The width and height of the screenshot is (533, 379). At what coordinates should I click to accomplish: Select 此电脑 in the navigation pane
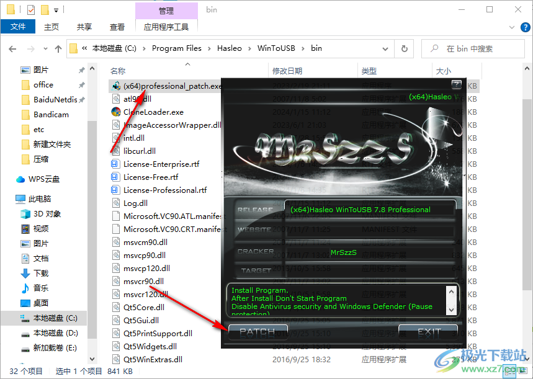pyautogui.click(x=40, y=199)
